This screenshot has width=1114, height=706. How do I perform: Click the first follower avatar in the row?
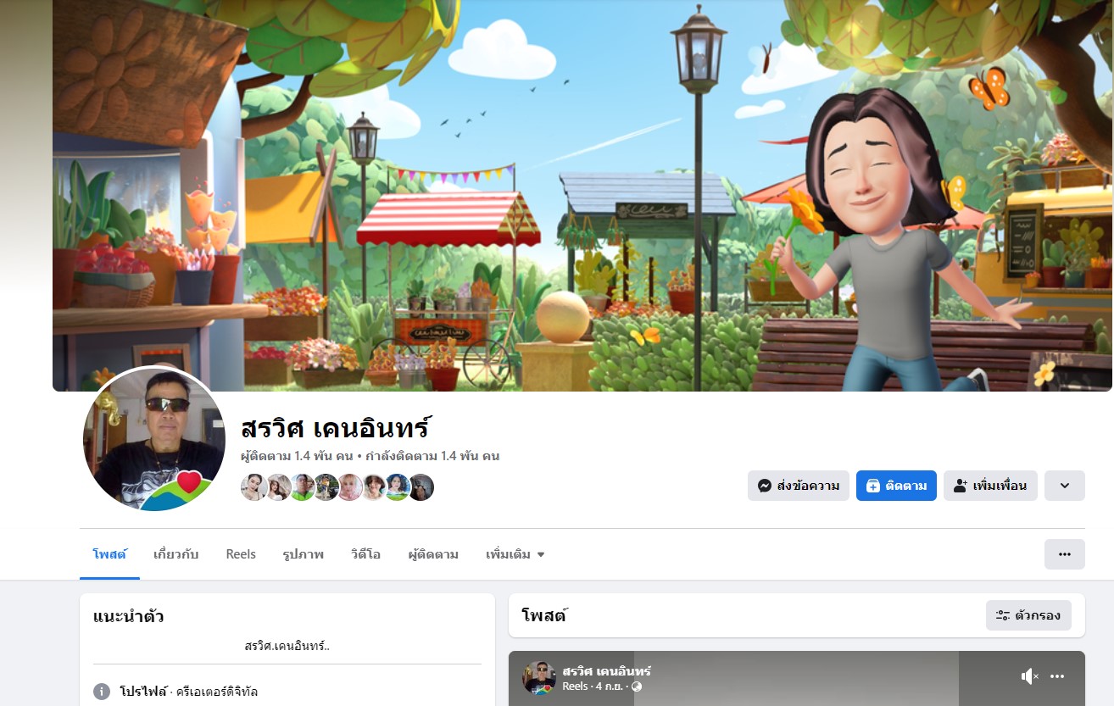[x=253, y=487]
